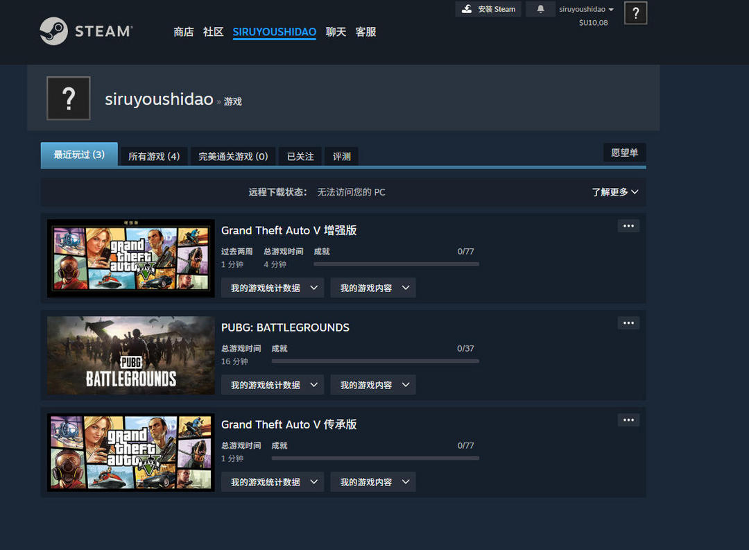Viewport: 749px width, 550px height.
Task: Expand the siruyoushidao account dropdown
Action: point(587,10)
